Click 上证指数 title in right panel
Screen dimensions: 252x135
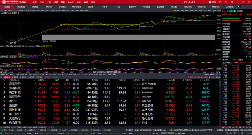pyautogui.click(x=231, y=11)
